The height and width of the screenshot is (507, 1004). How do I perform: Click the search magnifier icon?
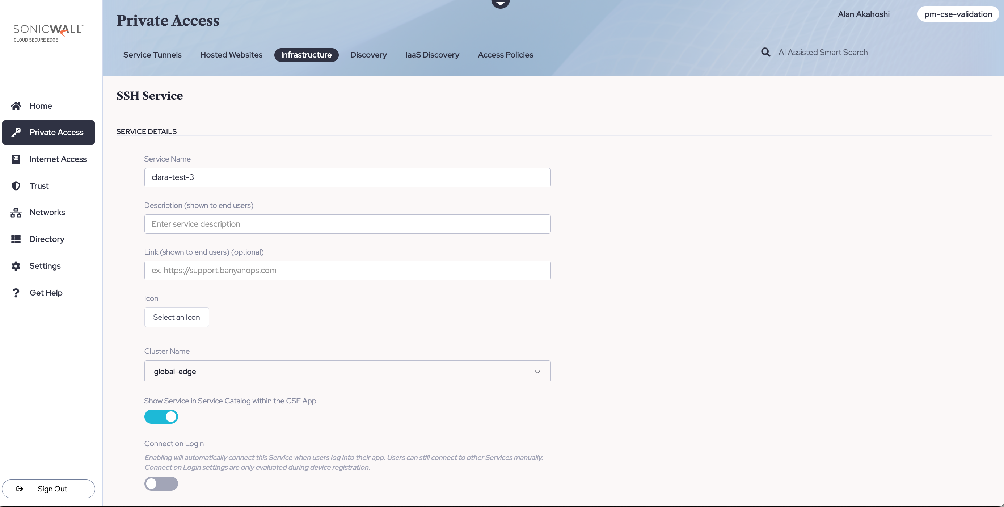(x=765, y=52)
